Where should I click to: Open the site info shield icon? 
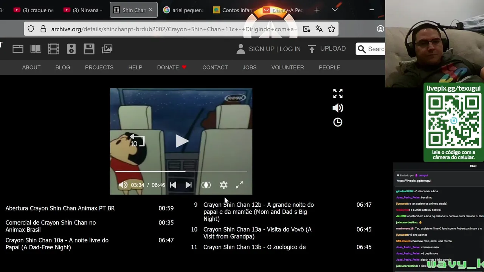point(31,29)
